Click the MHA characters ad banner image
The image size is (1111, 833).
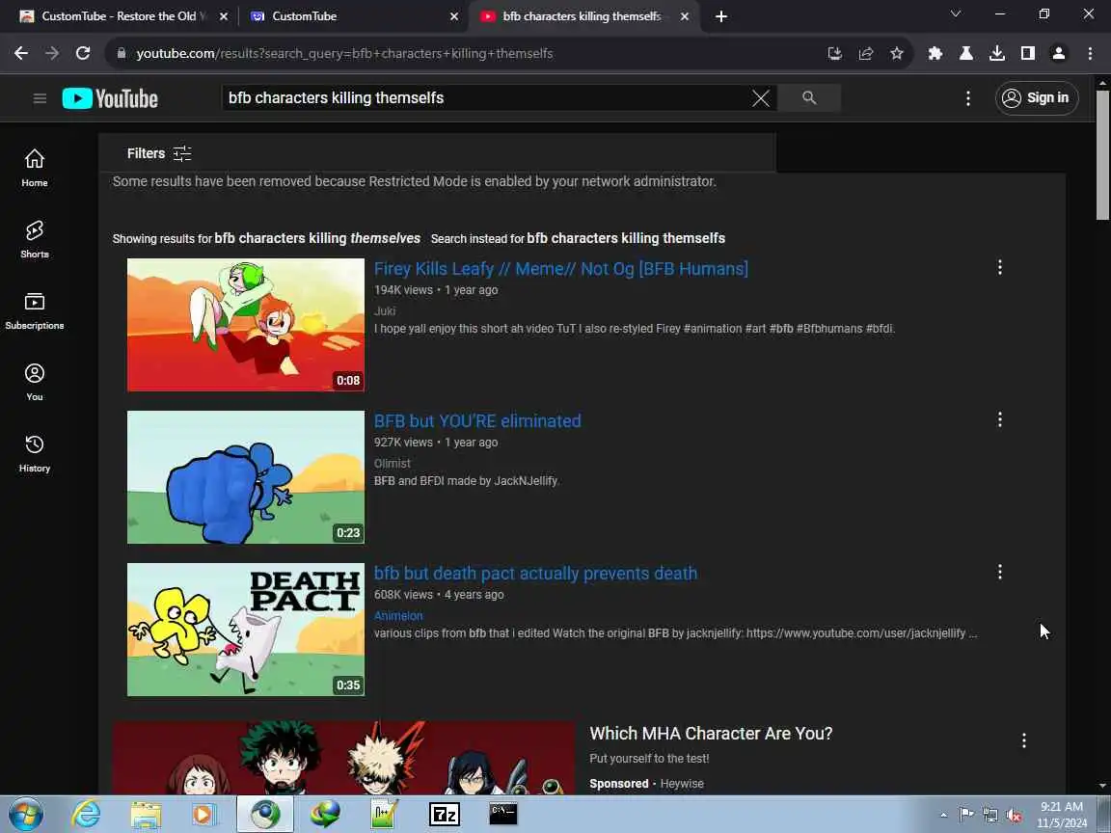tap(343, 757)
